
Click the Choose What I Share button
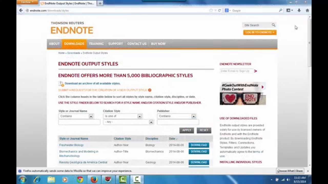(290, 171)
